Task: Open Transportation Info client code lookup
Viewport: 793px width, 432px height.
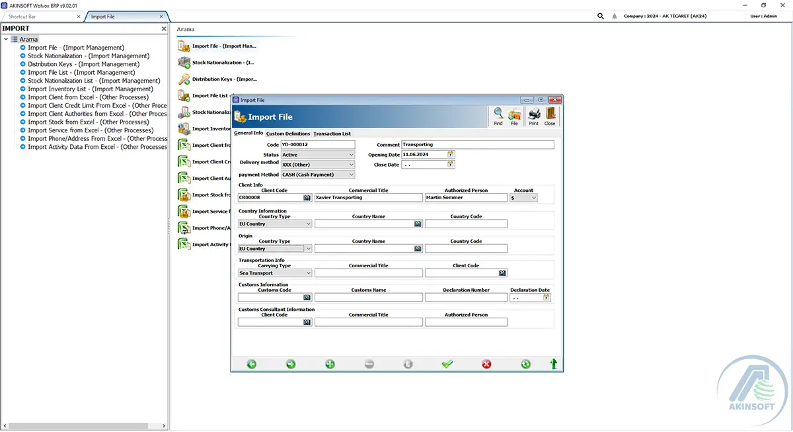Action: (x=502, y=273)
